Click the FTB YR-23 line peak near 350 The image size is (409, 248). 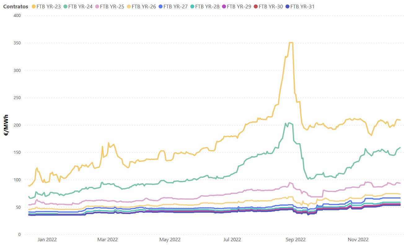pyautogui.click(x=291, y=43)
